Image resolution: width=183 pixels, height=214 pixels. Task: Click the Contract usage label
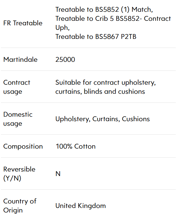(17, 87)
